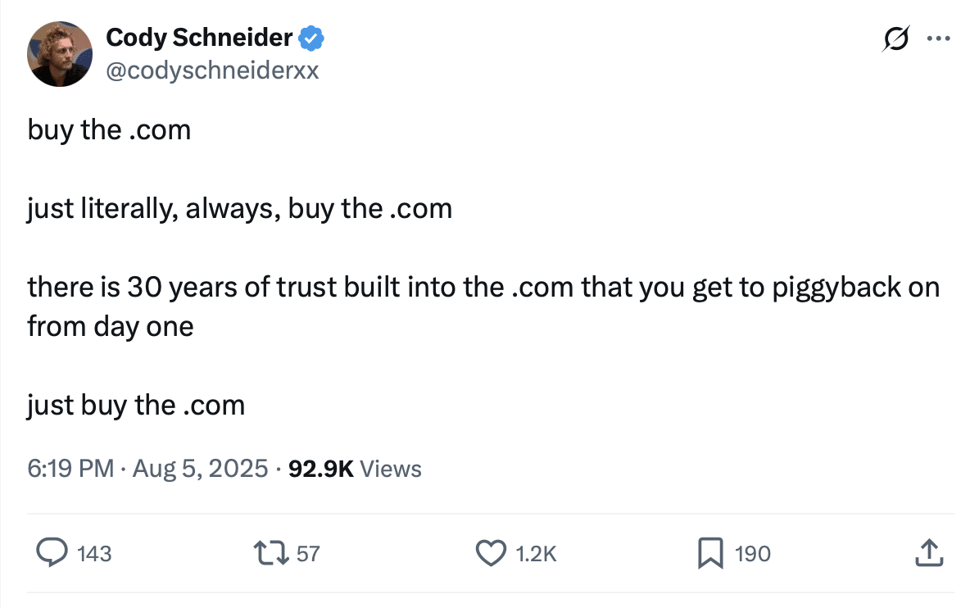Viewport: 970px width, 608px height.
Task: View the 92.9K Views analytics
Action: [355, 469]
